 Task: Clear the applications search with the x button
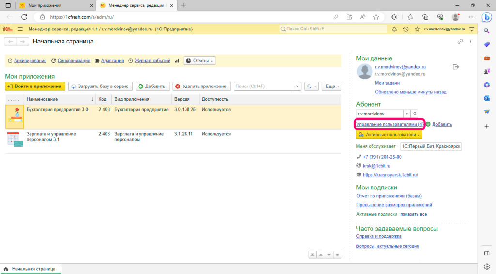tap(297, 87)
